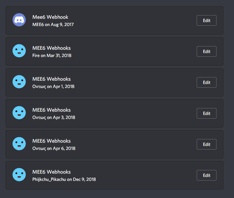
Task: Select the Mee6 Webhook title text
Action: point(50,17)
